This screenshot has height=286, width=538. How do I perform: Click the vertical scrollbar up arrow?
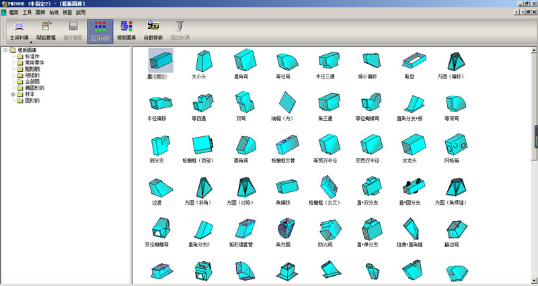pyautogui.click(x=534, y=50)
